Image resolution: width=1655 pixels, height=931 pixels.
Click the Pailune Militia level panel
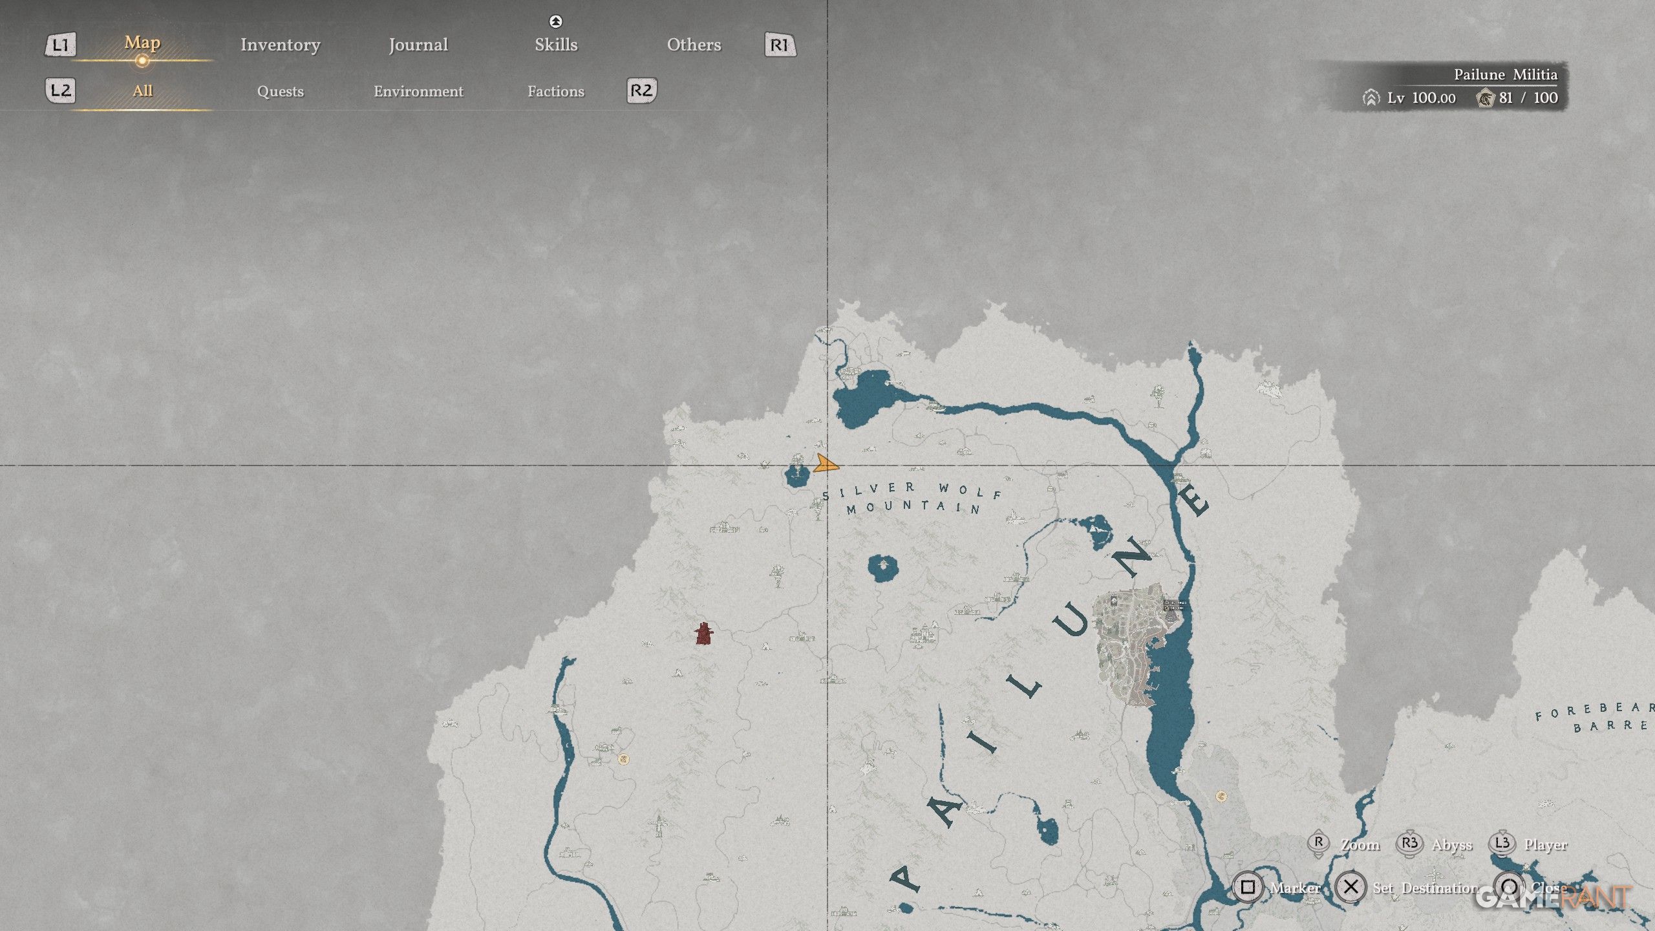(1461, 87)
